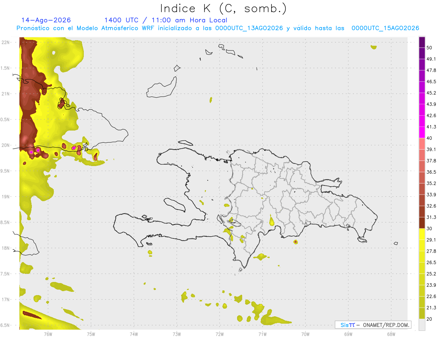Select the "43.9" scale label

tap(431, 104)
